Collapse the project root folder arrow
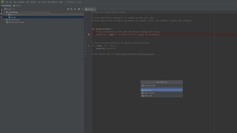This screenshot has height=133, width=237. (4, 12)
